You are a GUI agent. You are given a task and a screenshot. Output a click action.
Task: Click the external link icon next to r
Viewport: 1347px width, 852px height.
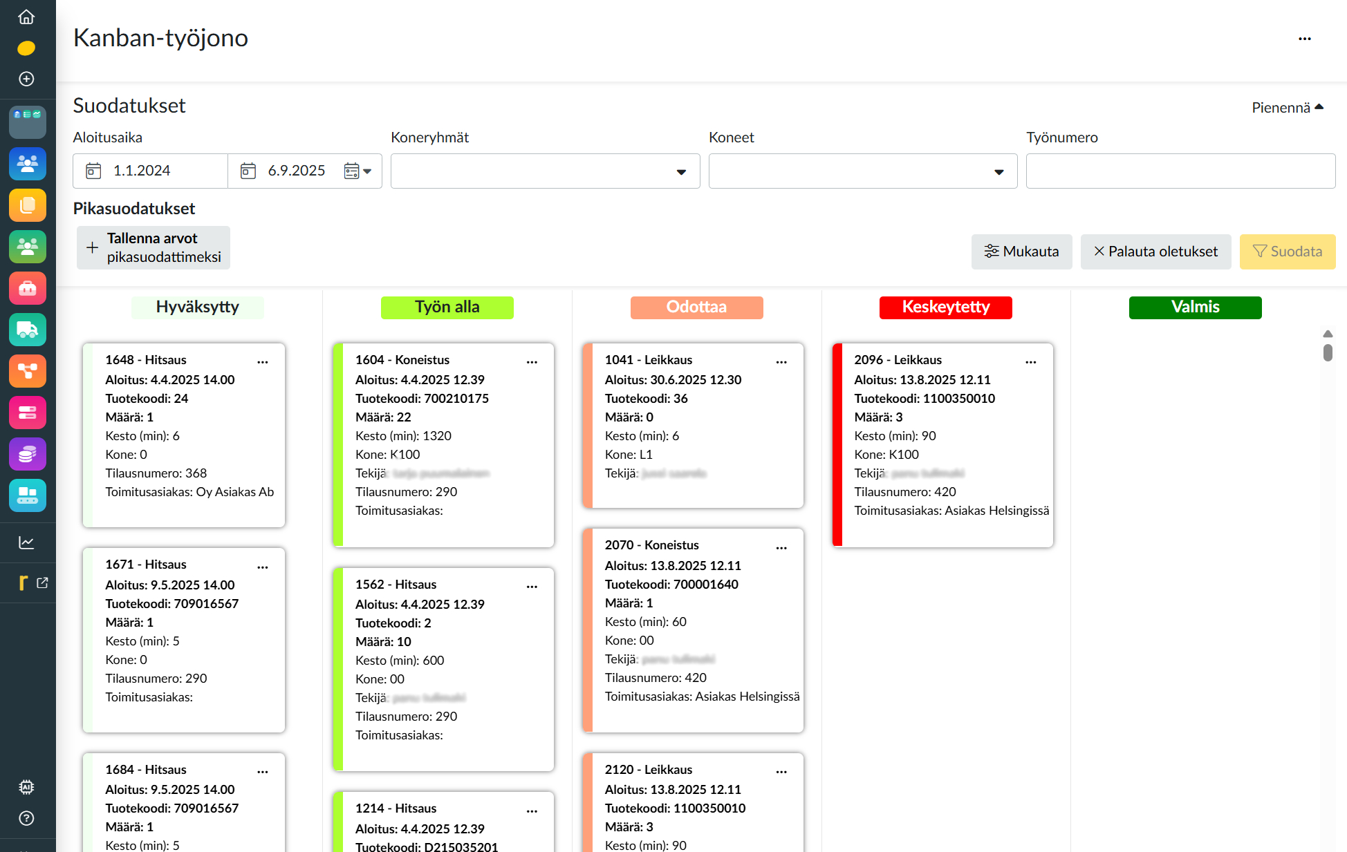coord(43,583)
